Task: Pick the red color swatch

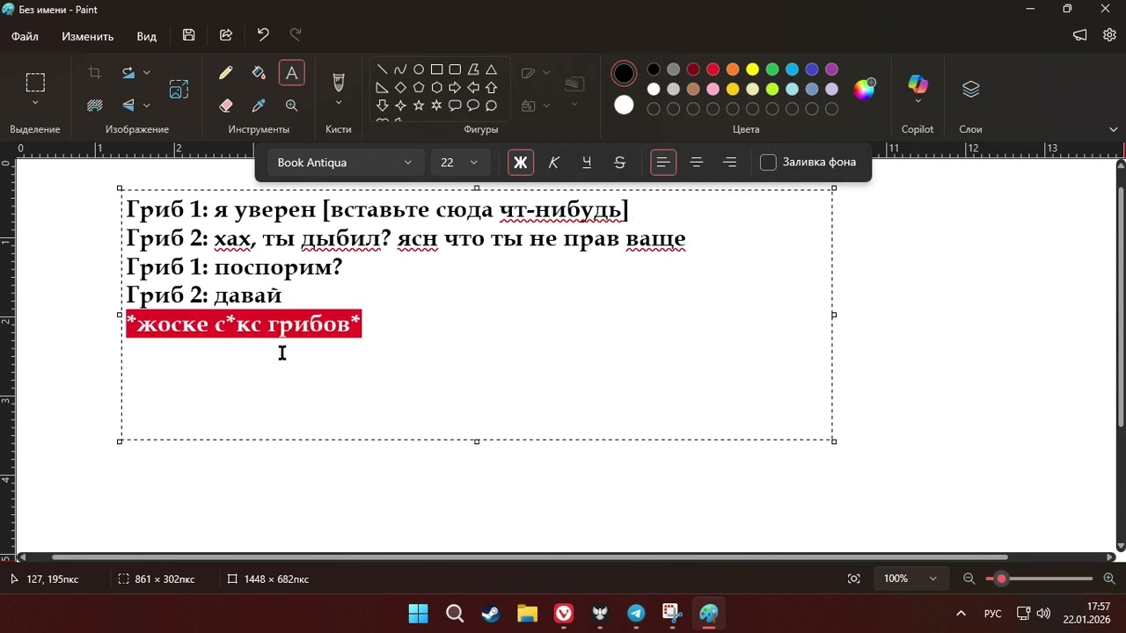Action: (713, 69)
